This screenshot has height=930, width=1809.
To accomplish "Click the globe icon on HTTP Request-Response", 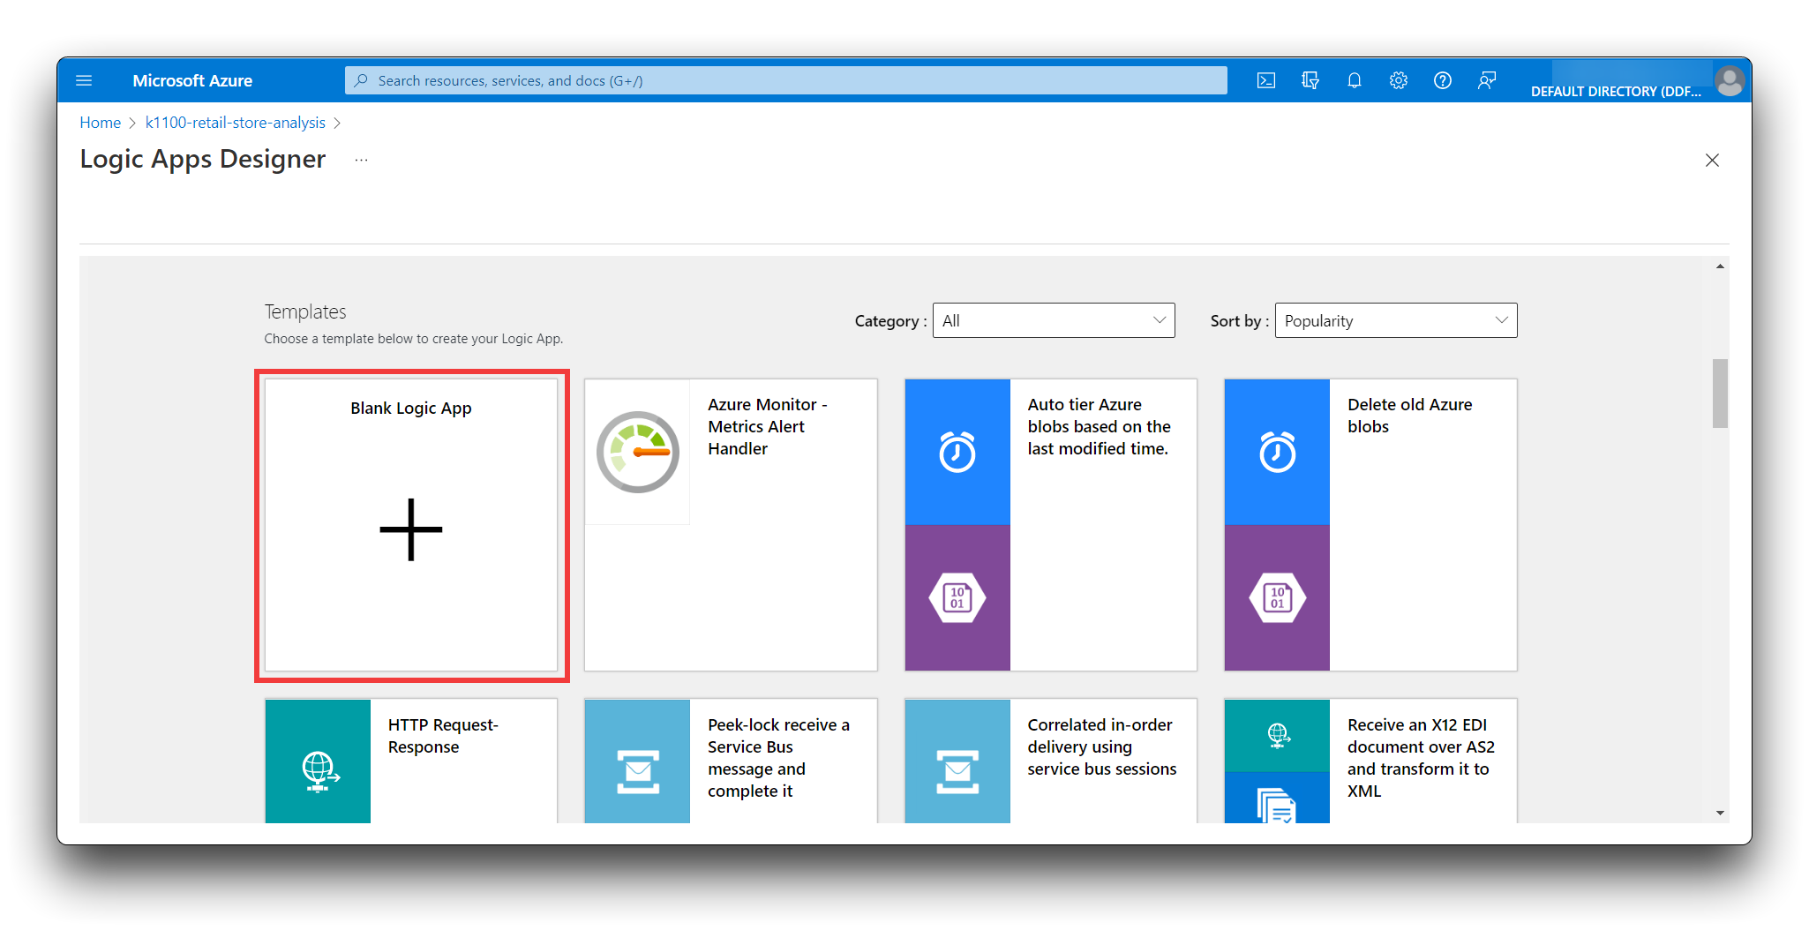I will pyautogui.click(x=319, y=771).
